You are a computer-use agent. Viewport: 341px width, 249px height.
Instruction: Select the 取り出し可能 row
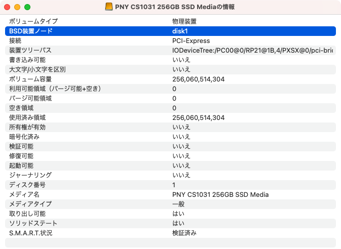[x=170, y=214]
